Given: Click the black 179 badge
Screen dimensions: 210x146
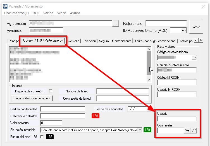Looking at the screenshot, I should tap(49, 137).
